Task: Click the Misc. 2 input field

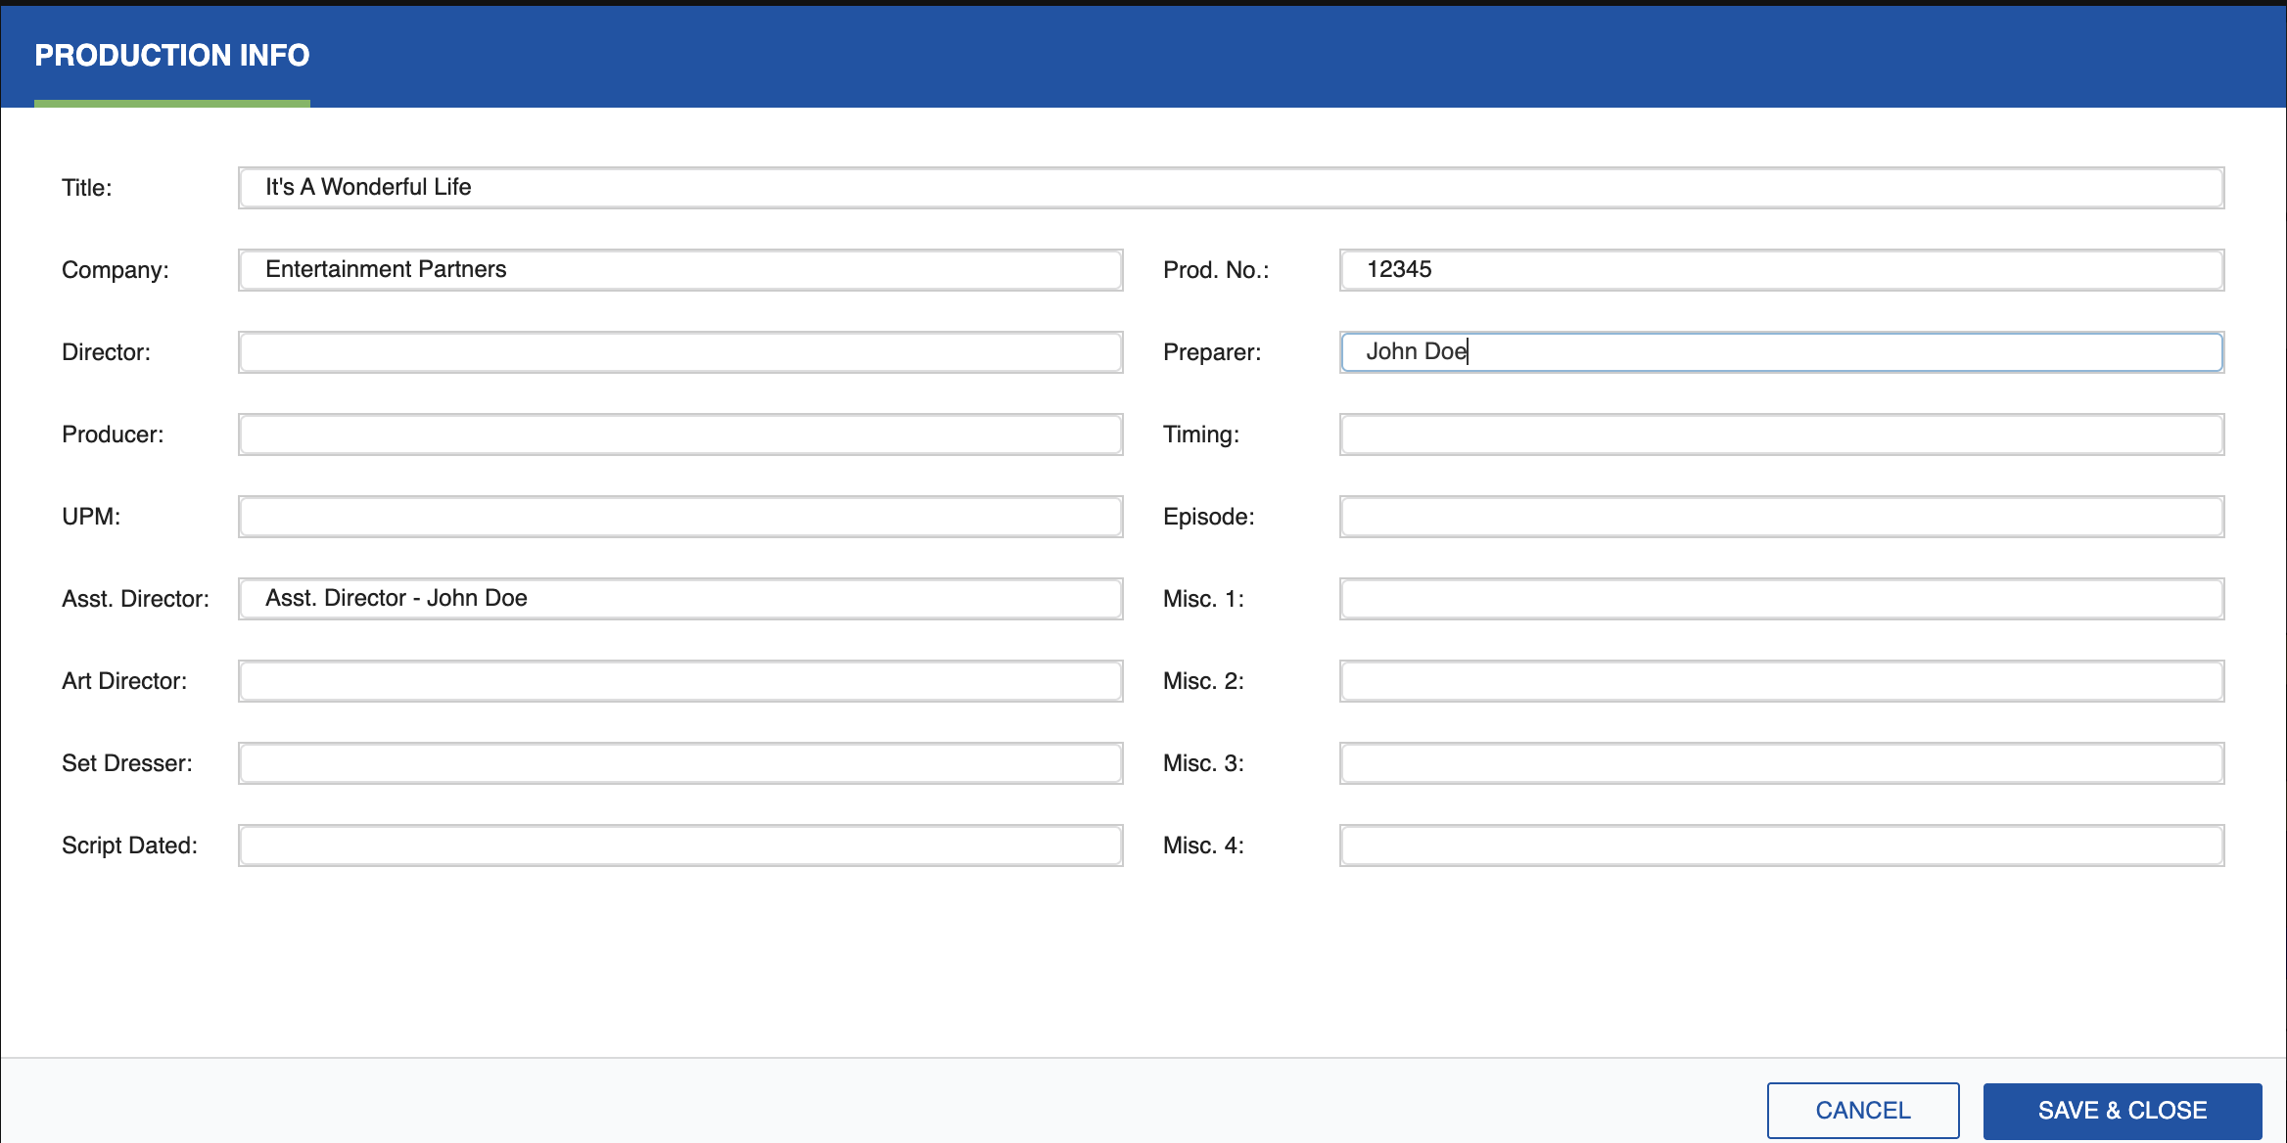Action: (x=1781, y=680)
